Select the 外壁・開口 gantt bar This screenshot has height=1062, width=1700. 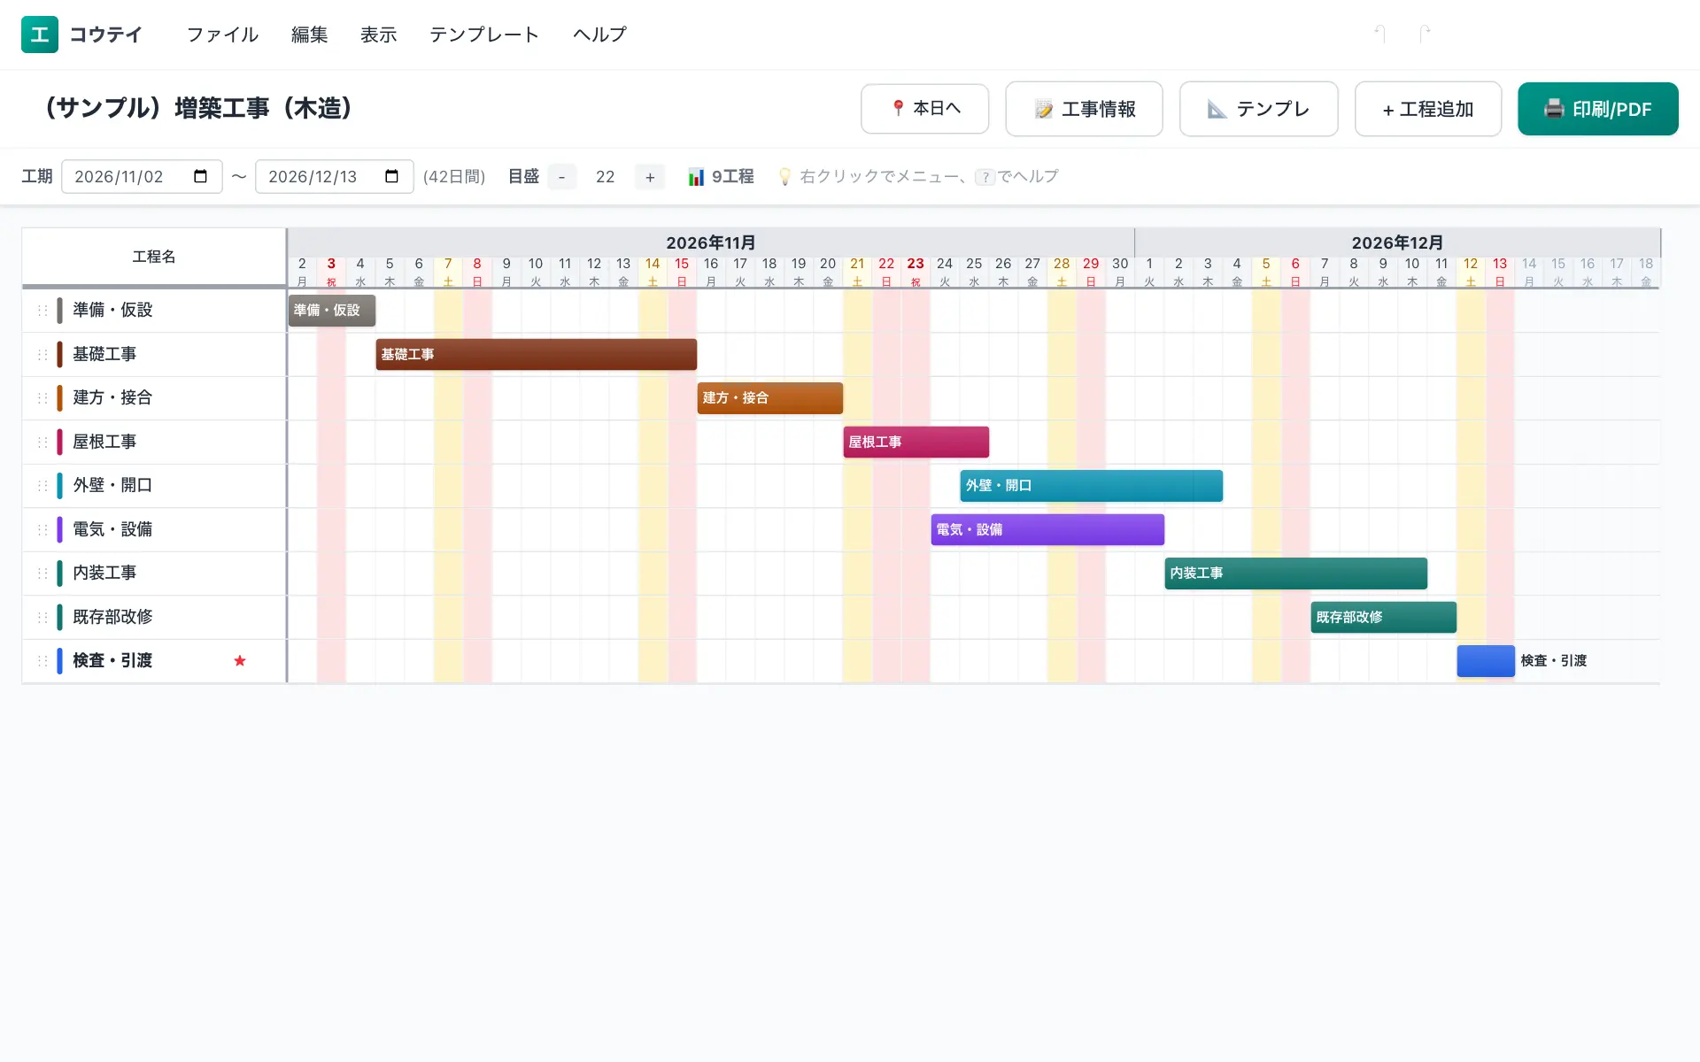[x=1092, y=486]
